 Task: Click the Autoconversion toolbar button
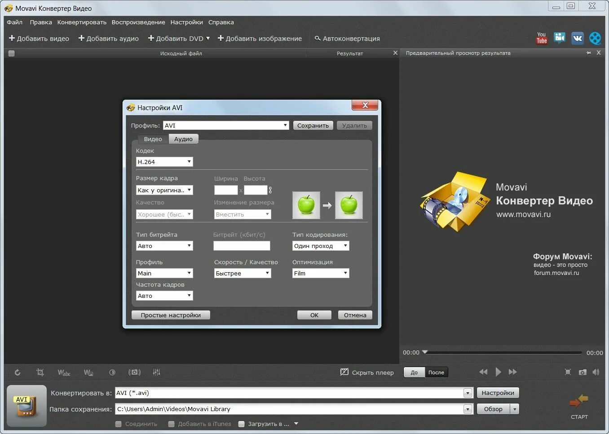click(347, 39)
